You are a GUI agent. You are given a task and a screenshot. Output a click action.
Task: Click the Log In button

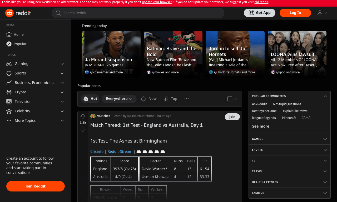295,13
